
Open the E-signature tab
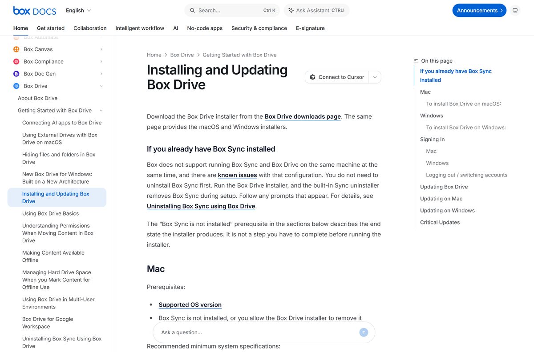coord(310,28)
